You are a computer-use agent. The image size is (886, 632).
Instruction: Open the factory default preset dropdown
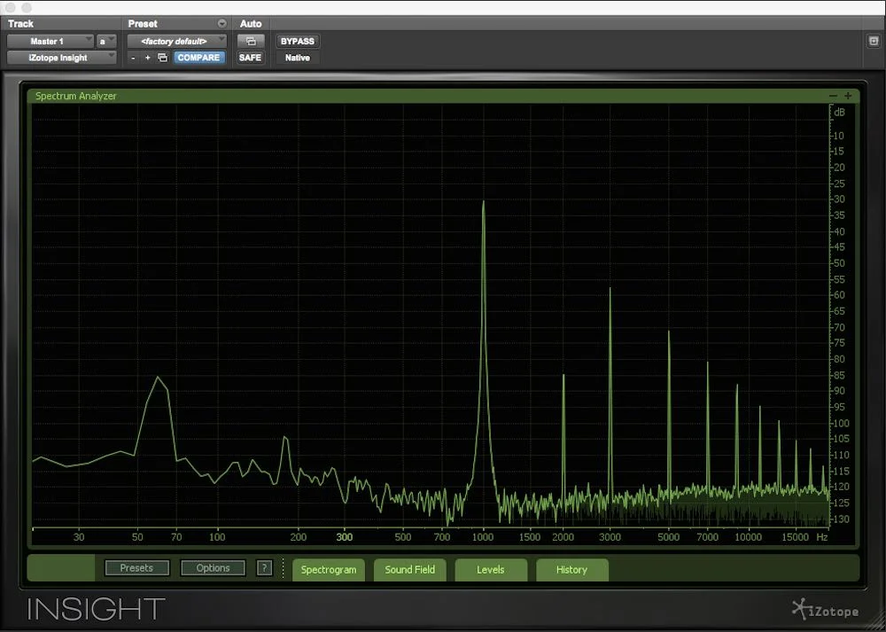pos(176,42)
